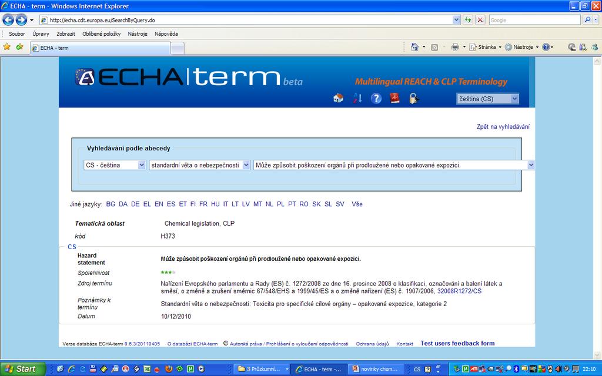Open the Oblíbené položky menu
Viewport: 602px width, 376px height.
tap(101, 33)
